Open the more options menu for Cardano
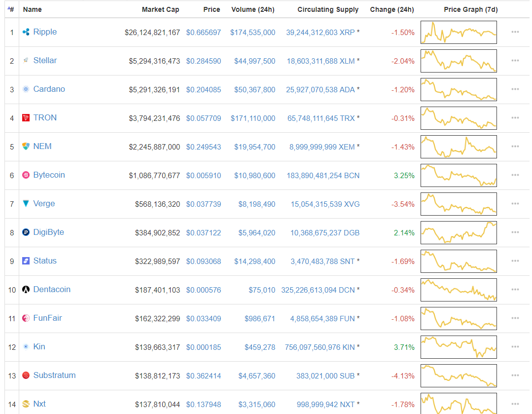The height and width of the screenshot is (414, 532). click(x=515, y=89)
